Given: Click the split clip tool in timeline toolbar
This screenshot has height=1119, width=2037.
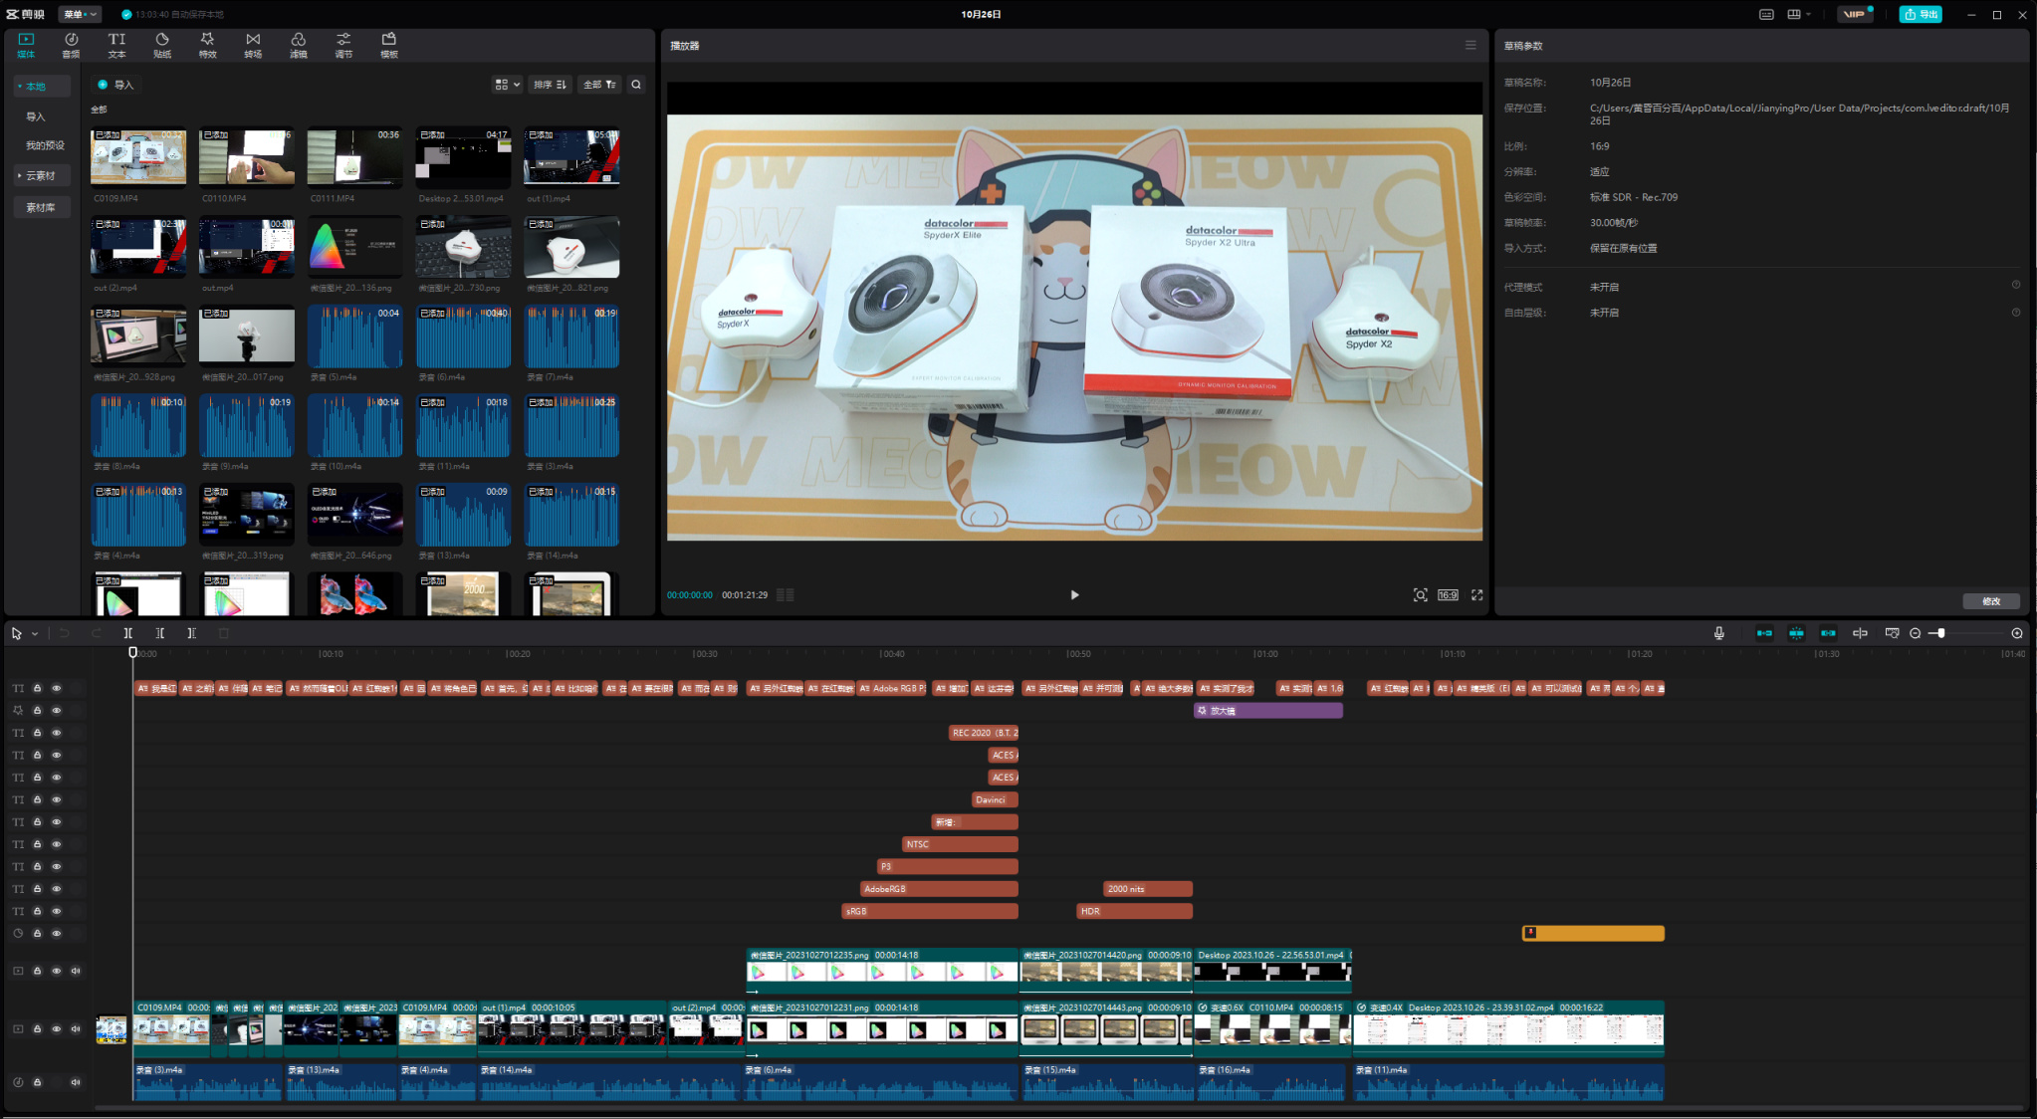Looking at the screenshot, I should point(128,633).
